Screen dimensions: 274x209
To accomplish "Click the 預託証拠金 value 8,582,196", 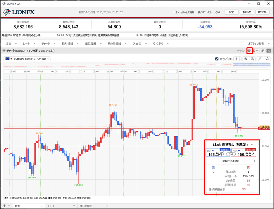I will click(x=23, y=27).
